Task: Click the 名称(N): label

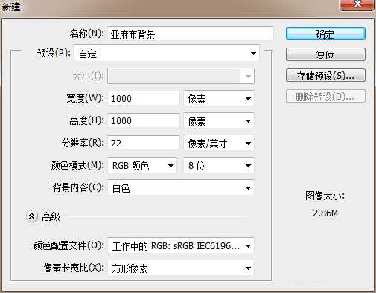Action: tap(87, 33)
